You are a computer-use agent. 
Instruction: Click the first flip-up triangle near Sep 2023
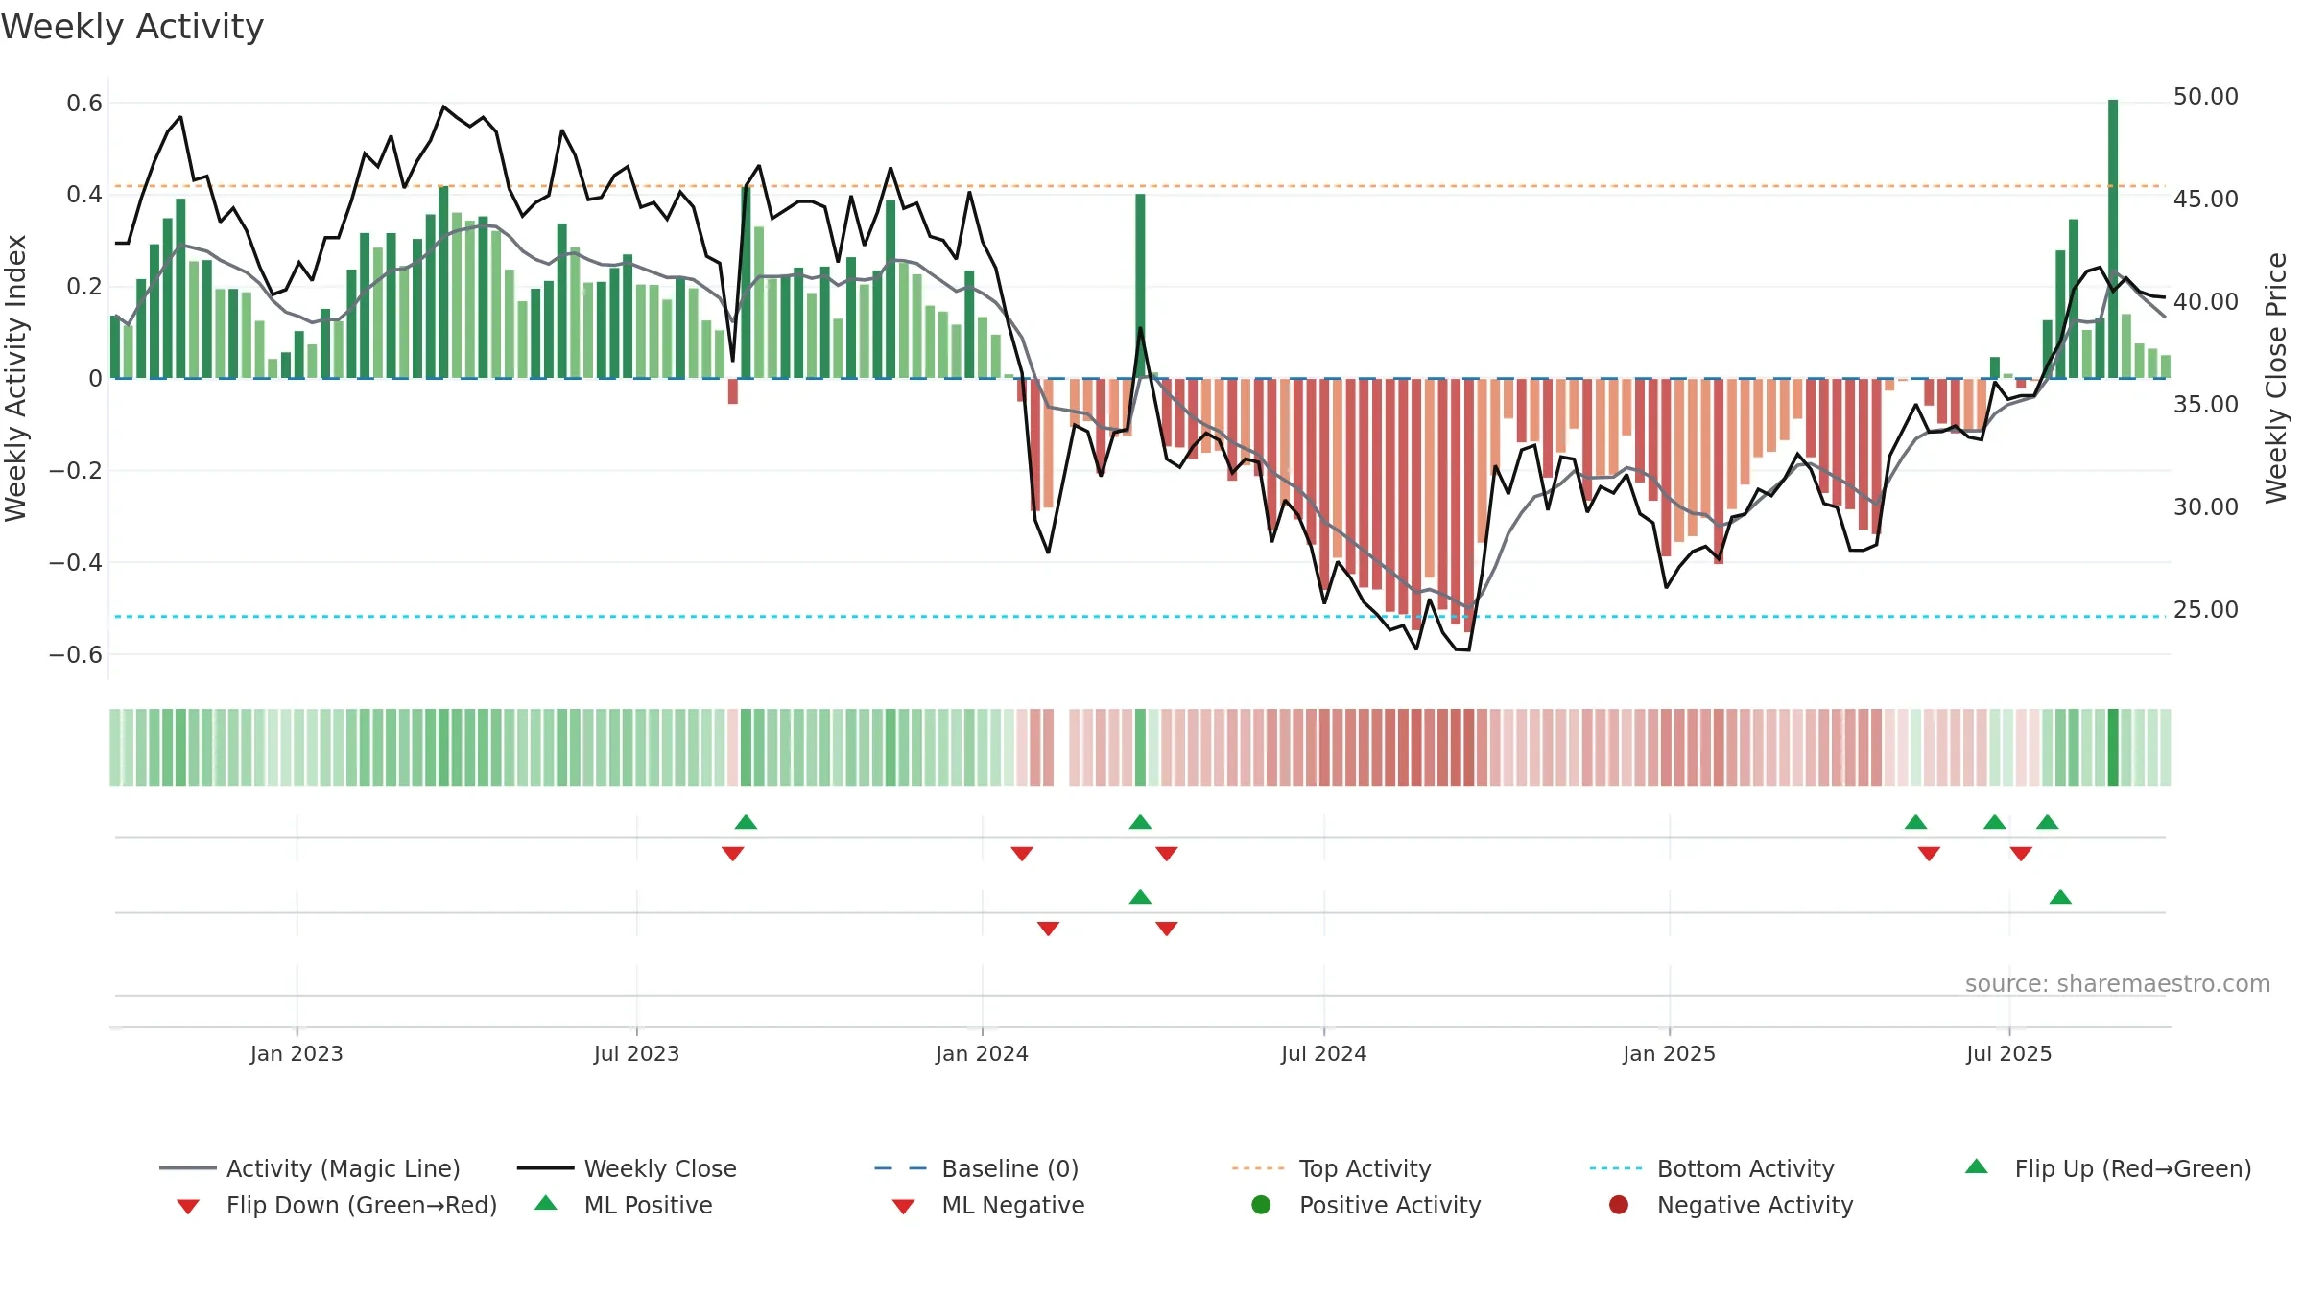(x=746, y=822)
